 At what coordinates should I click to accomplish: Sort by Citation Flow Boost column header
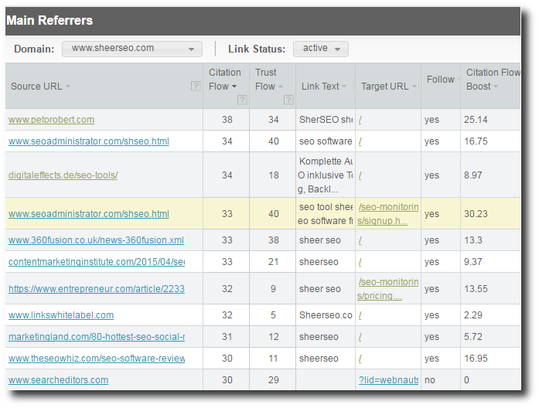[x=493, y=80]
